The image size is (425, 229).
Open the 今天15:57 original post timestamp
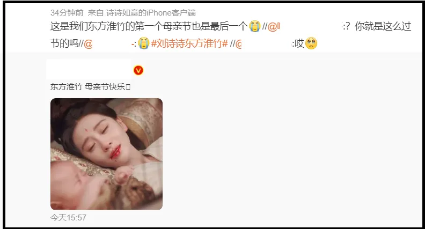tap(68, 218)
